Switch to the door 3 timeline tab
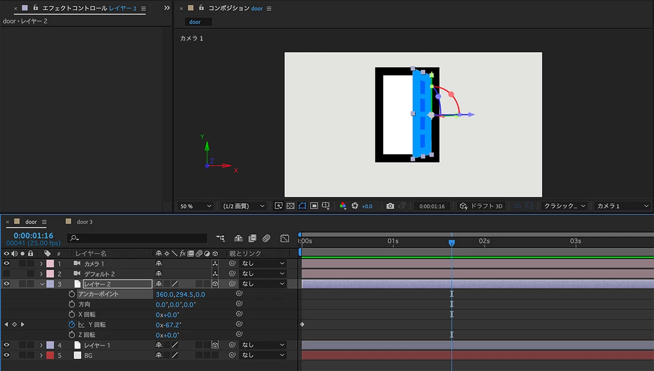The height and width of the screenshot is (371, 654). pos(84,222)
